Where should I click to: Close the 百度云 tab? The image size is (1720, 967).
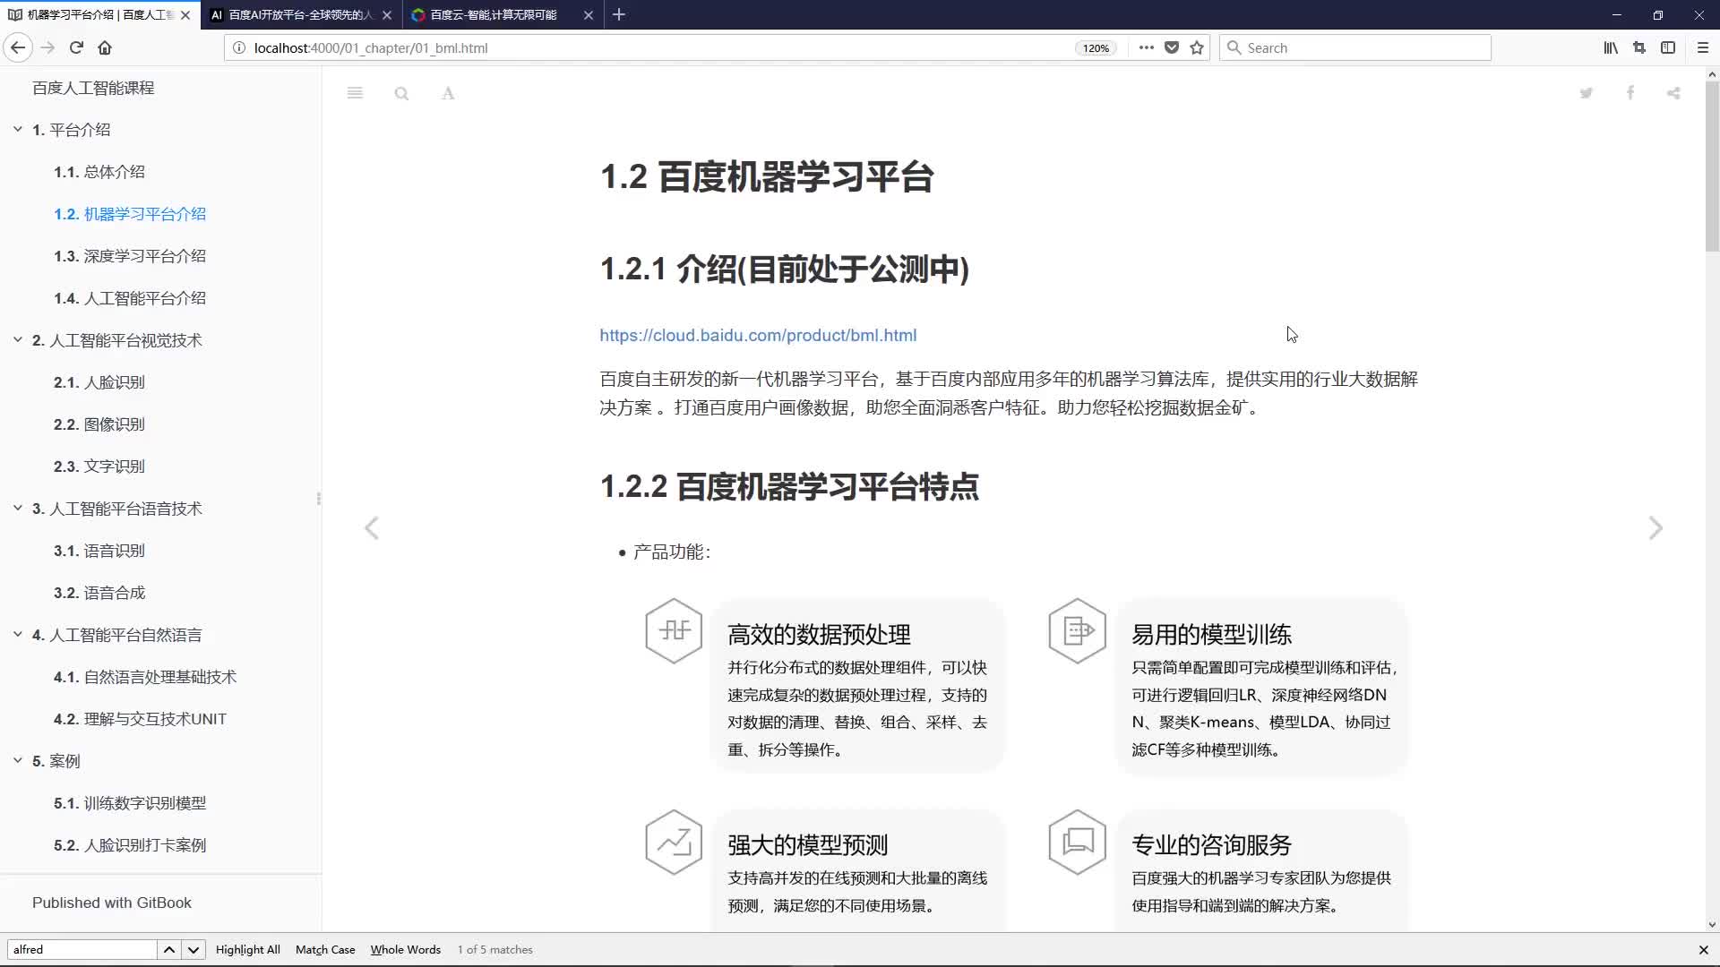(588, 15)
